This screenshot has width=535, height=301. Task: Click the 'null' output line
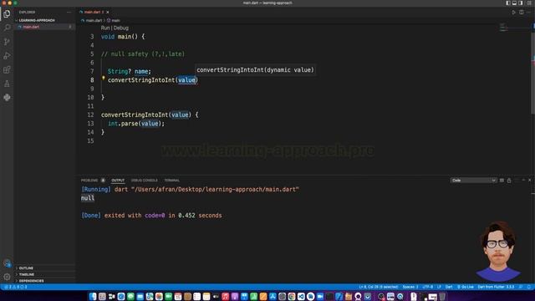click(x=88, y=198)
